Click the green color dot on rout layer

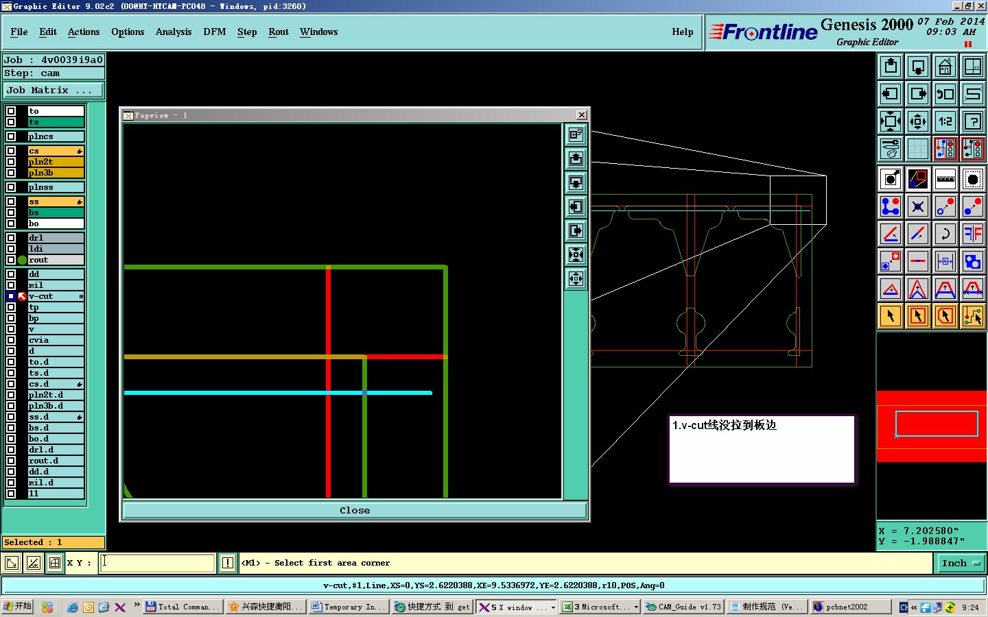[23, 260]
